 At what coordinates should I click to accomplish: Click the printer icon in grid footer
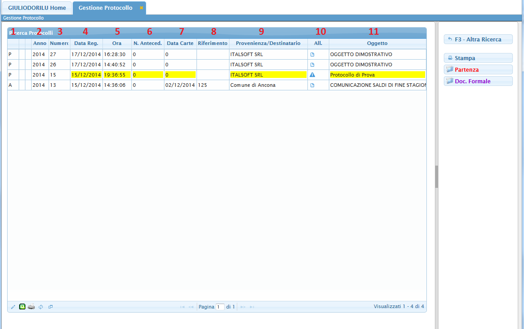[31, 307]
